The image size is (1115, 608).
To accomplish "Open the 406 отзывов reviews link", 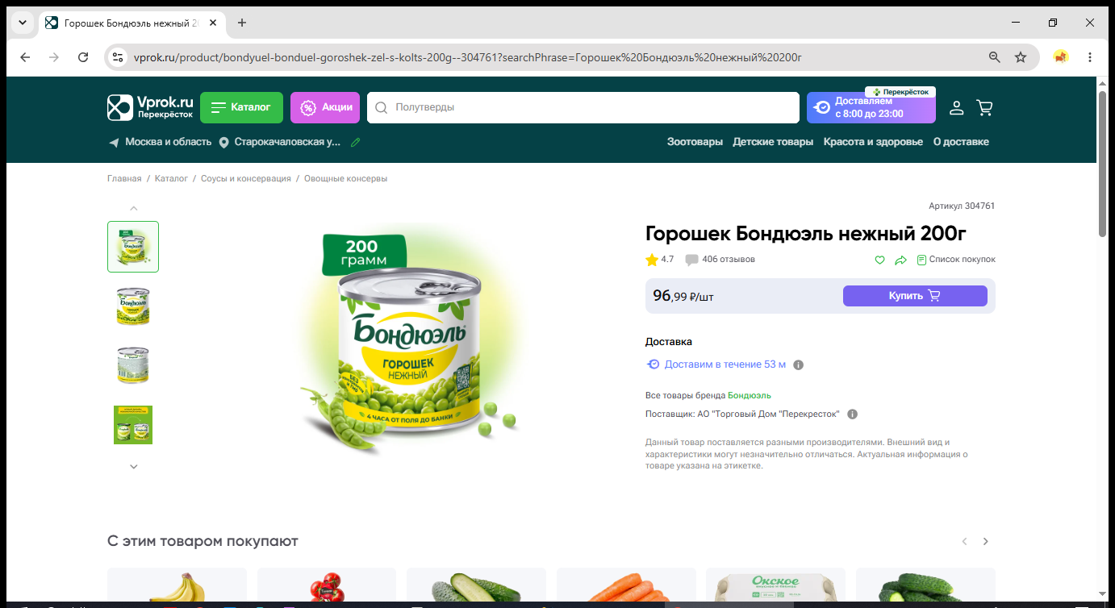I will (729, 260).
